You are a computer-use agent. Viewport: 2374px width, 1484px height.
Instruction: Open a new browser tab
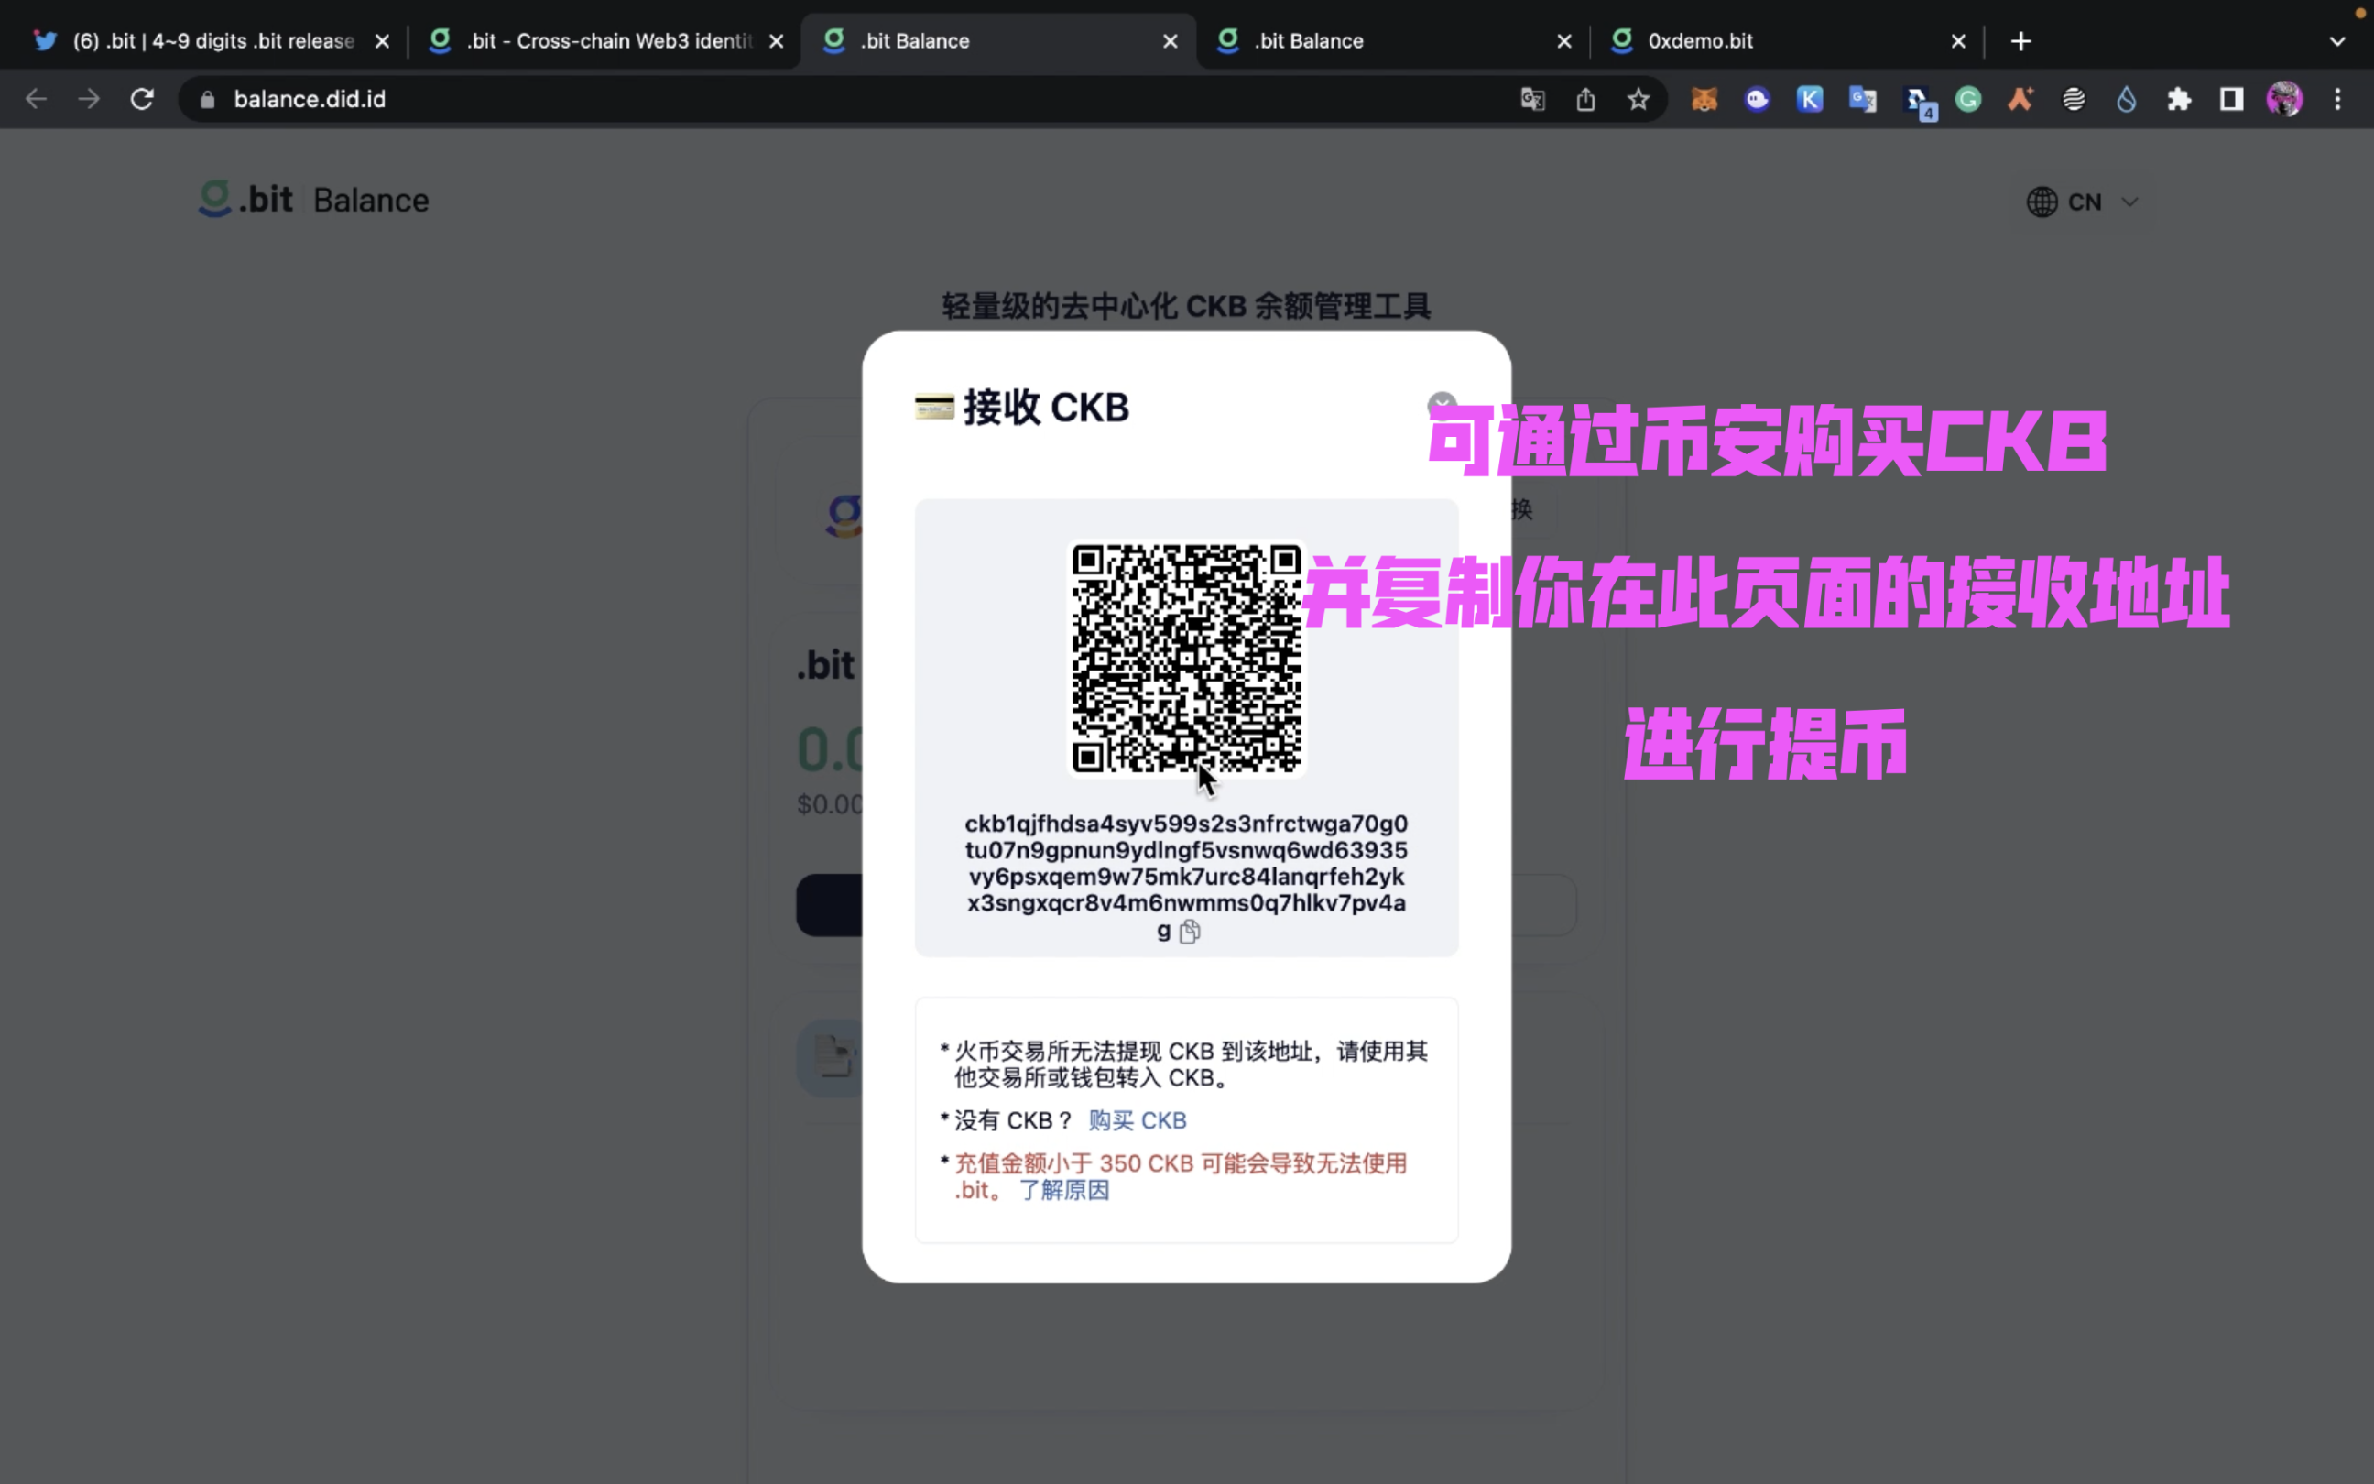[x=2020, y=41]
